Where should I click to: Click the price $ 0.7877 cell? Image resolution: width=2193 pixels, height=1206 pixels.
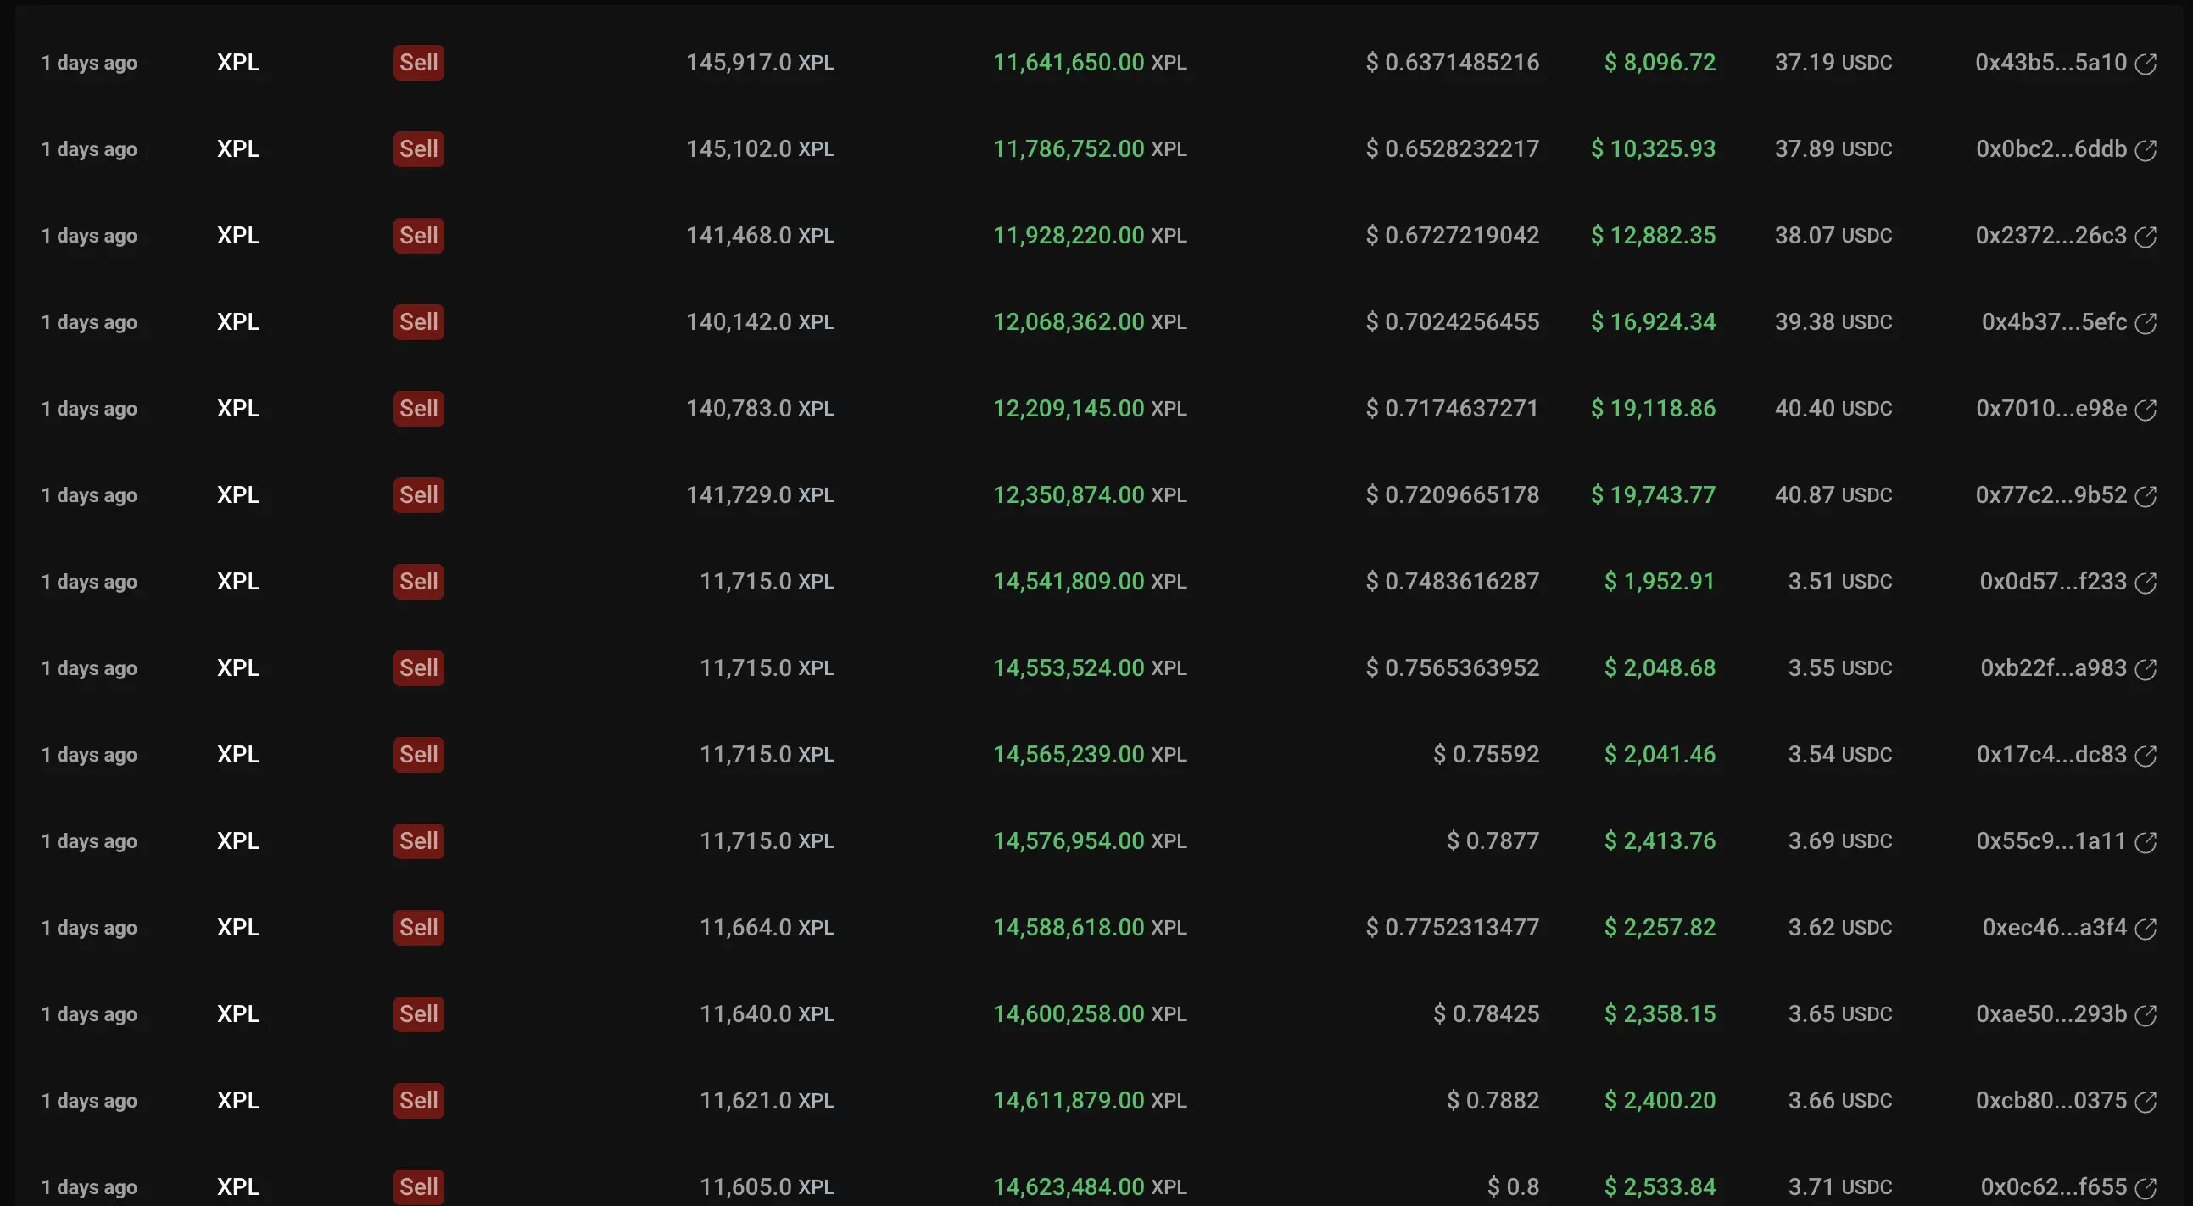click(1493, 840)
